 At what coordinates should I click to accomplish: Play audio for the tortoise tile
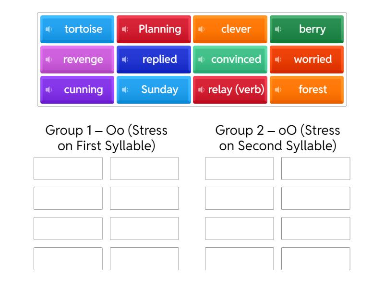(48, 29)
